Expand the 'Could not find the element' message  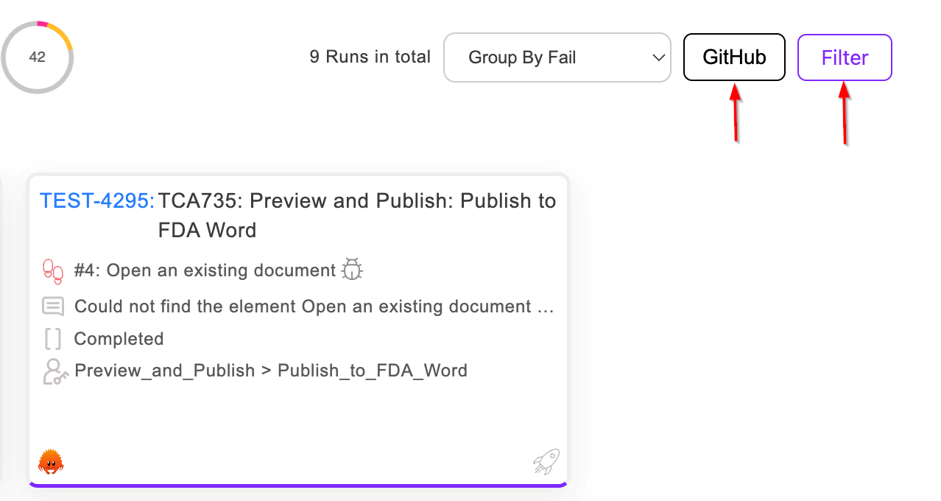tap(314, 306)
